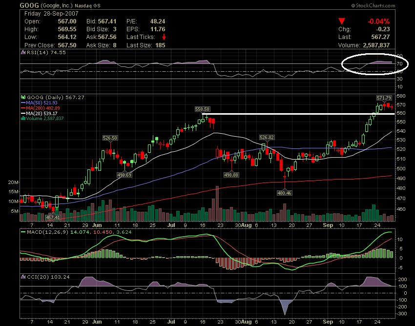The width and height of the screenshot is (415, 326).
Task: Click the 480.46 low price marker
Action: (x=285, y=193)
